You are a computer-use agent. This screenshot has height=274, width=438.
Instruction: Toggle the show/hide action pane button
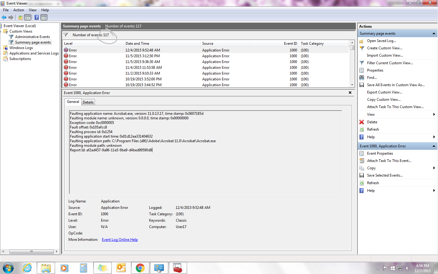tap(44, 17)
